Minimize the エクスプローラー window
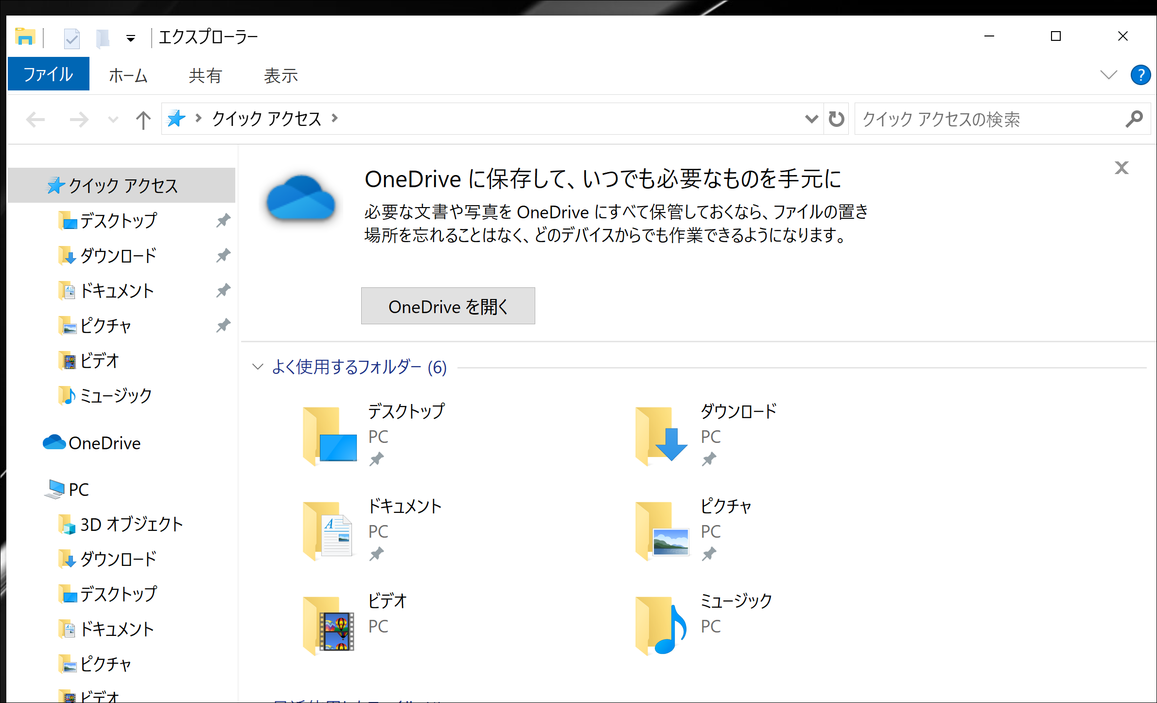 [x=989, y=36]
